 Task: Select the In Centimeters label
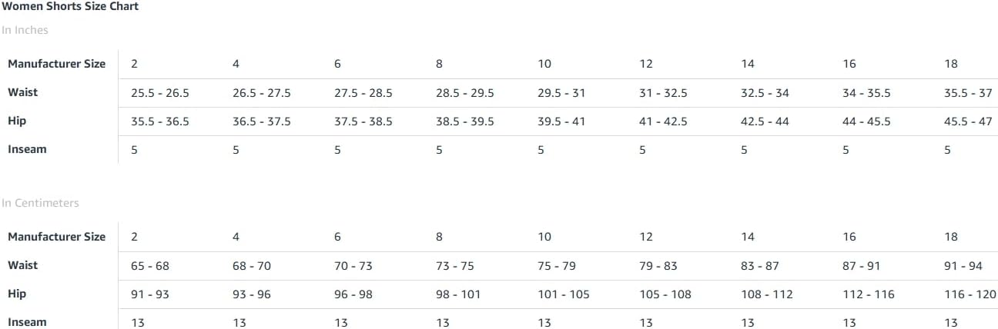(x=40, y=203)
